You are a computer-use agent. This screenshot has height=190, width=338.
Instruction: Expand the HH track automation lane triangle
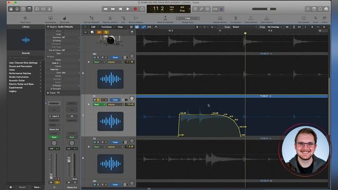pos(89,62)
